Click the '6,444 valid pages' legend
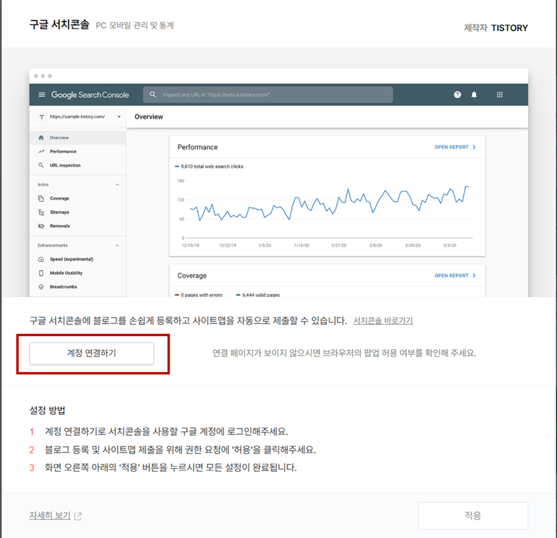This screenshot has height=538, width=557. 258,295
